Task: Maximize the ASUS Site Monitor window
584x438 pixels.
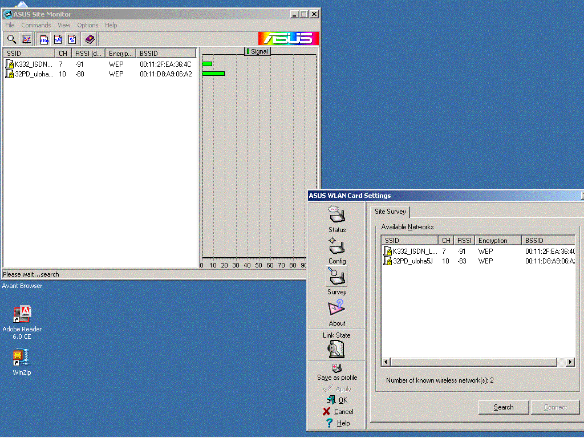Action: point(305,14)
